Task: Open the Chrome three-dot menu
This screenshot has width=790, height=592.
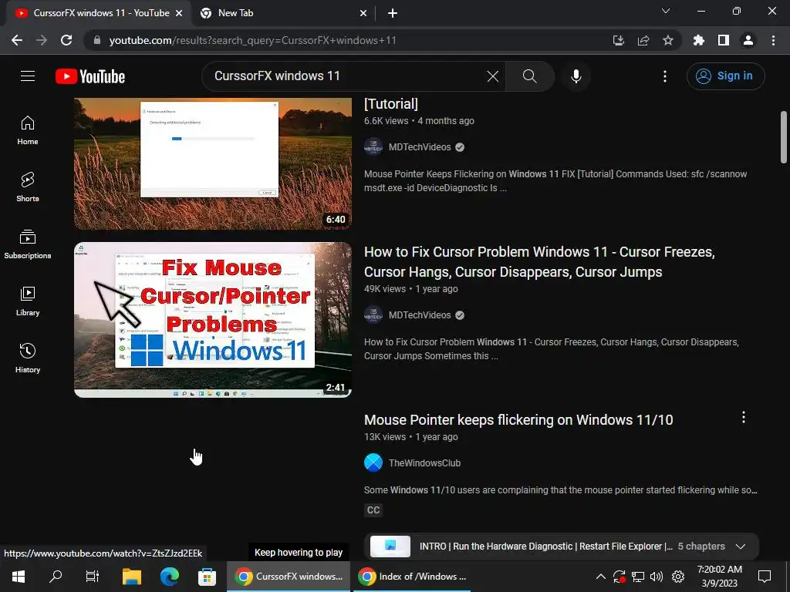Action: [773, 40]
